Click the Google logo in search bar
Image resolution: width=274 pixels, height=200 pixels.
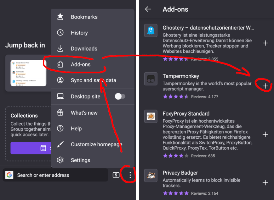coord(9,175)
